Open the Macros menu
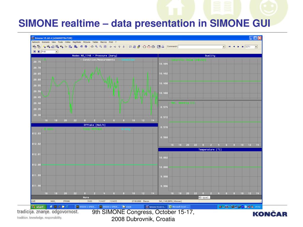The height and width of the screenshot is (227, 303). pos(103,42)
